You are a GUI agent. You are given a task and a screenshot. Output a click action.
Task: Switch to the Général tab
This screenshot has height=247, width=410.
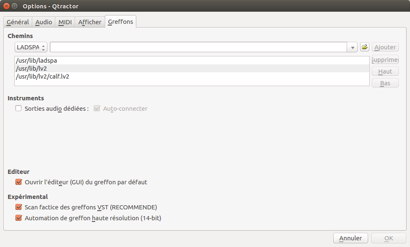pos(18,22)
